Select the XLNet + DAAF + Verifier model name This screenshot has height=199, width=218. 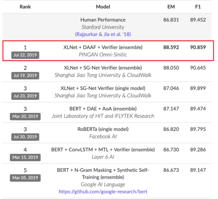coord(103,47)
